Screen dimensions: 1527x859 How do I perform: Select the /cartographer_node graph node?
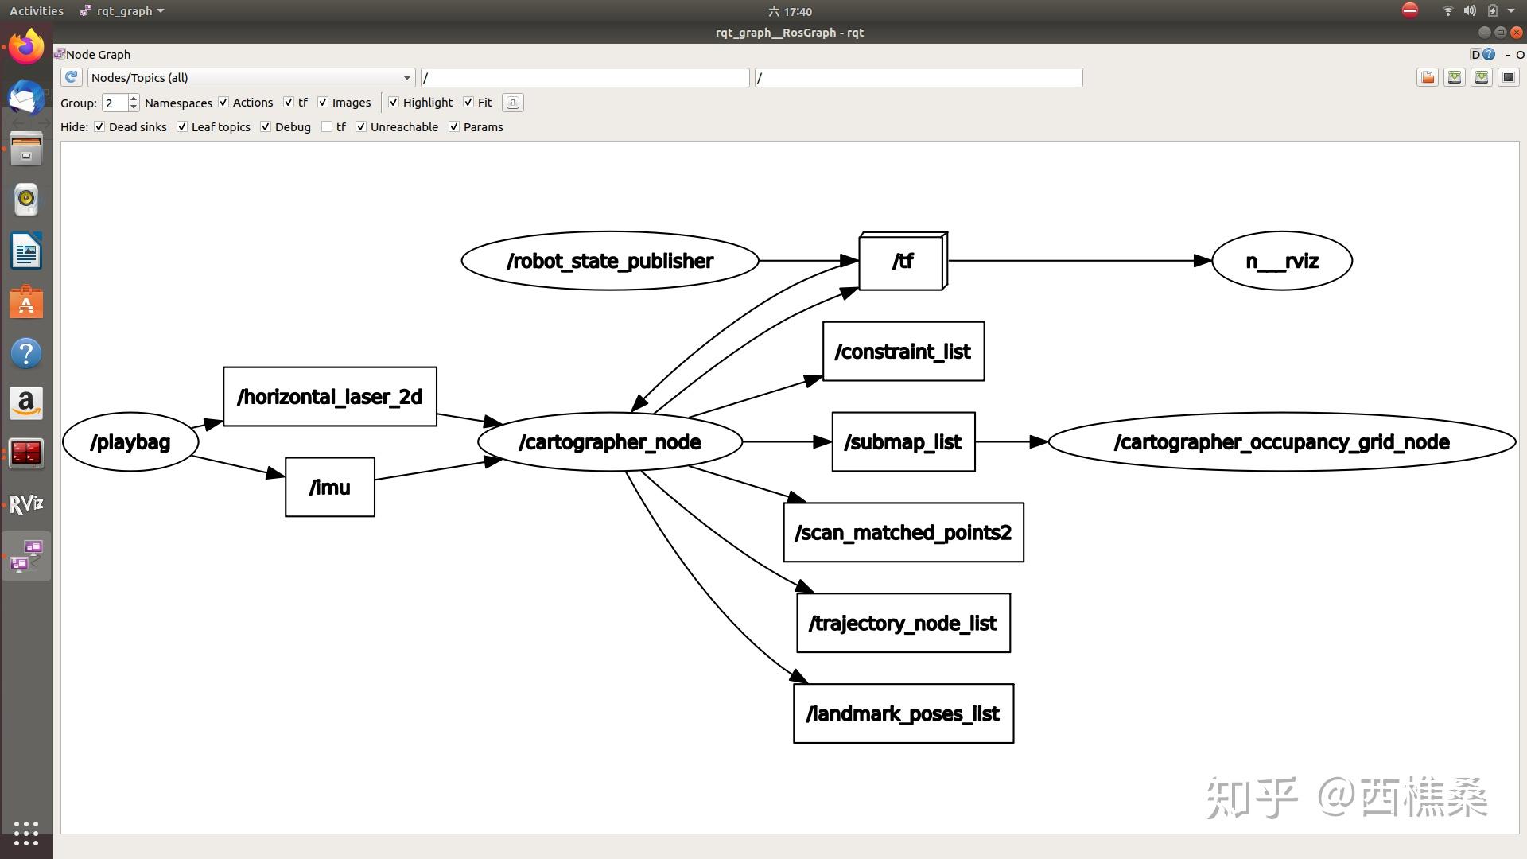(x=609, y=442)
